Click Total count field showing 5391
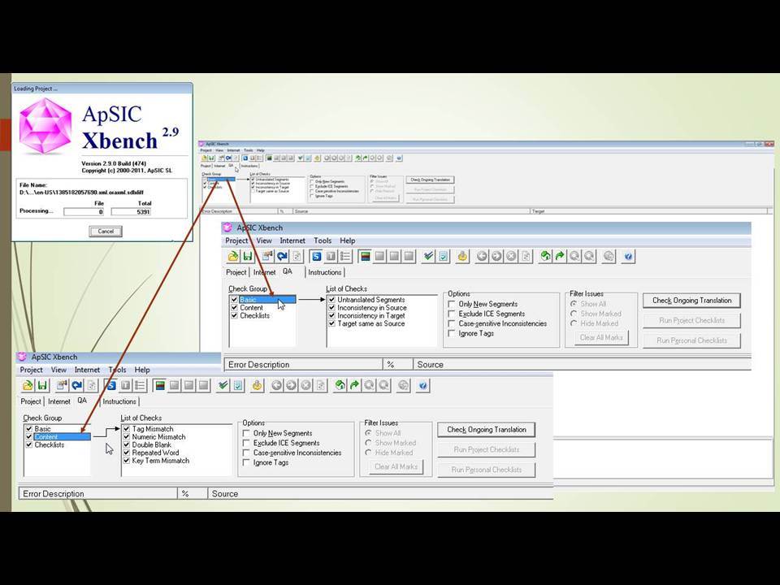780x585 pixels. [x=131, y=211]
